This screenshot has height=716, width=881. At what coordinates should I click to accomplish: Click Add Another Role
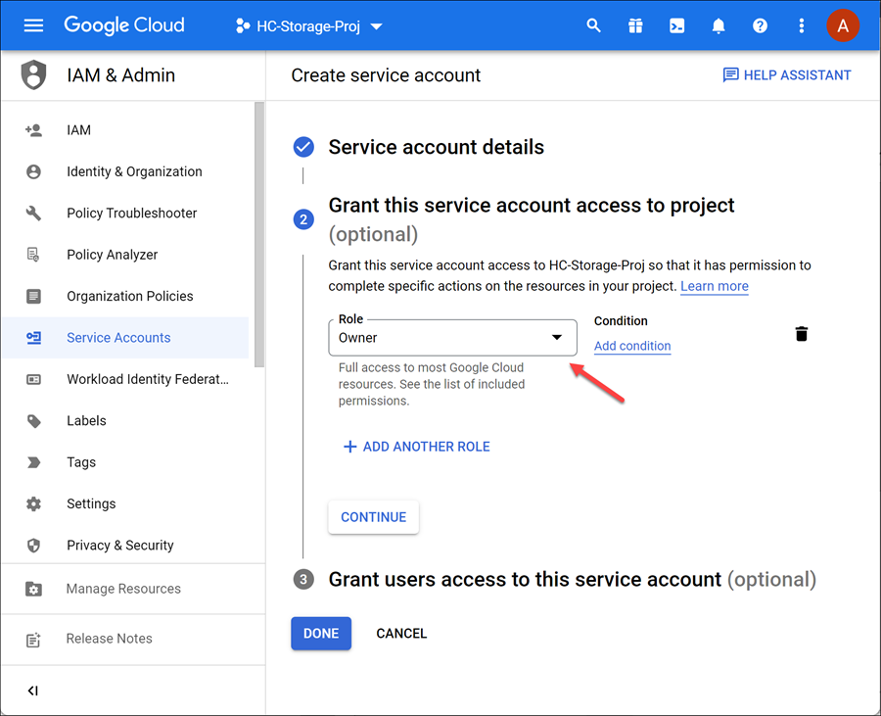416,447
